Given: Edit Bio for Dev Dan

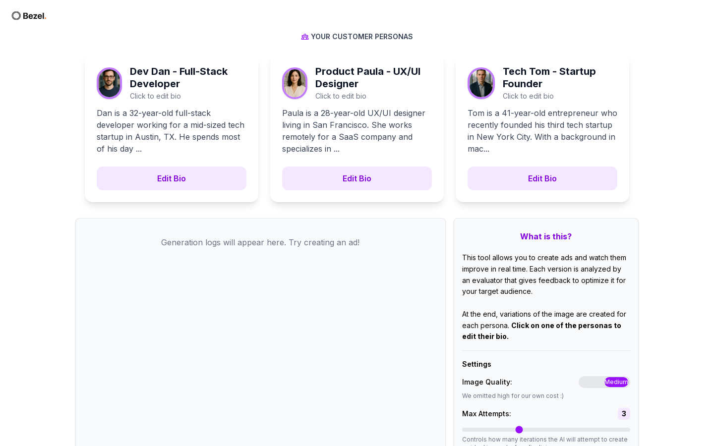Looking at the screenshot, I should (x=172, y=178).
